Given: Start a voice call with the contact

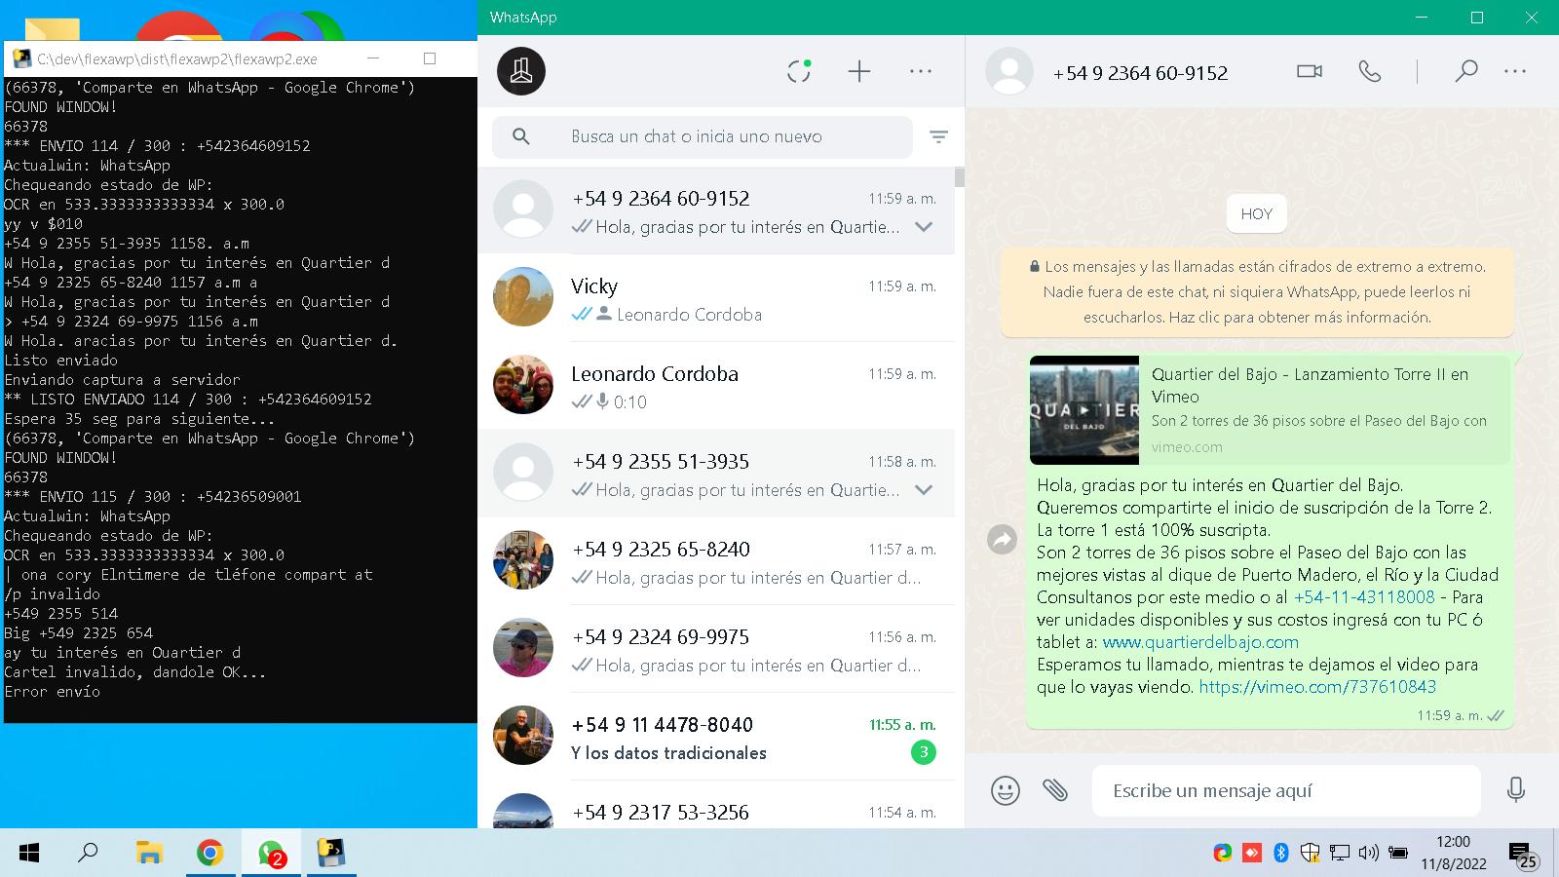Looking at the screenshot, I should [1370, 71].
